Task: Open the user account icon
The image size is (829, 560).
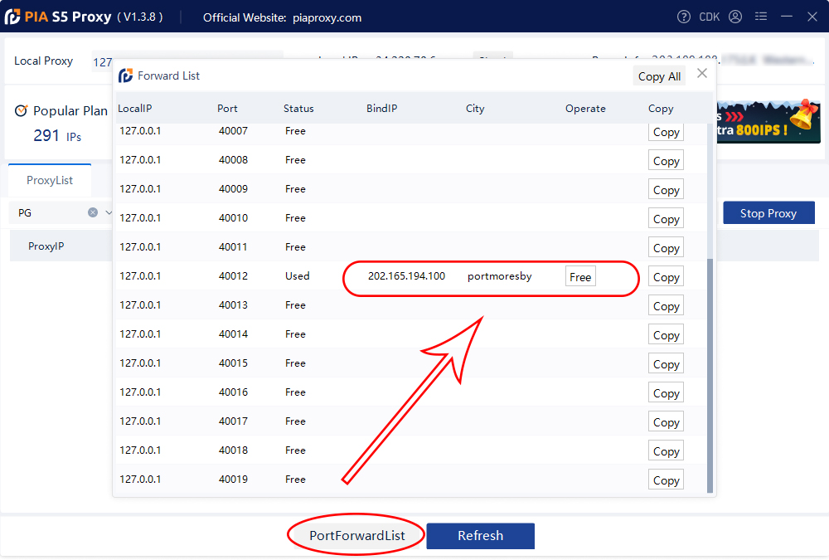Action: tap(735, 17)
